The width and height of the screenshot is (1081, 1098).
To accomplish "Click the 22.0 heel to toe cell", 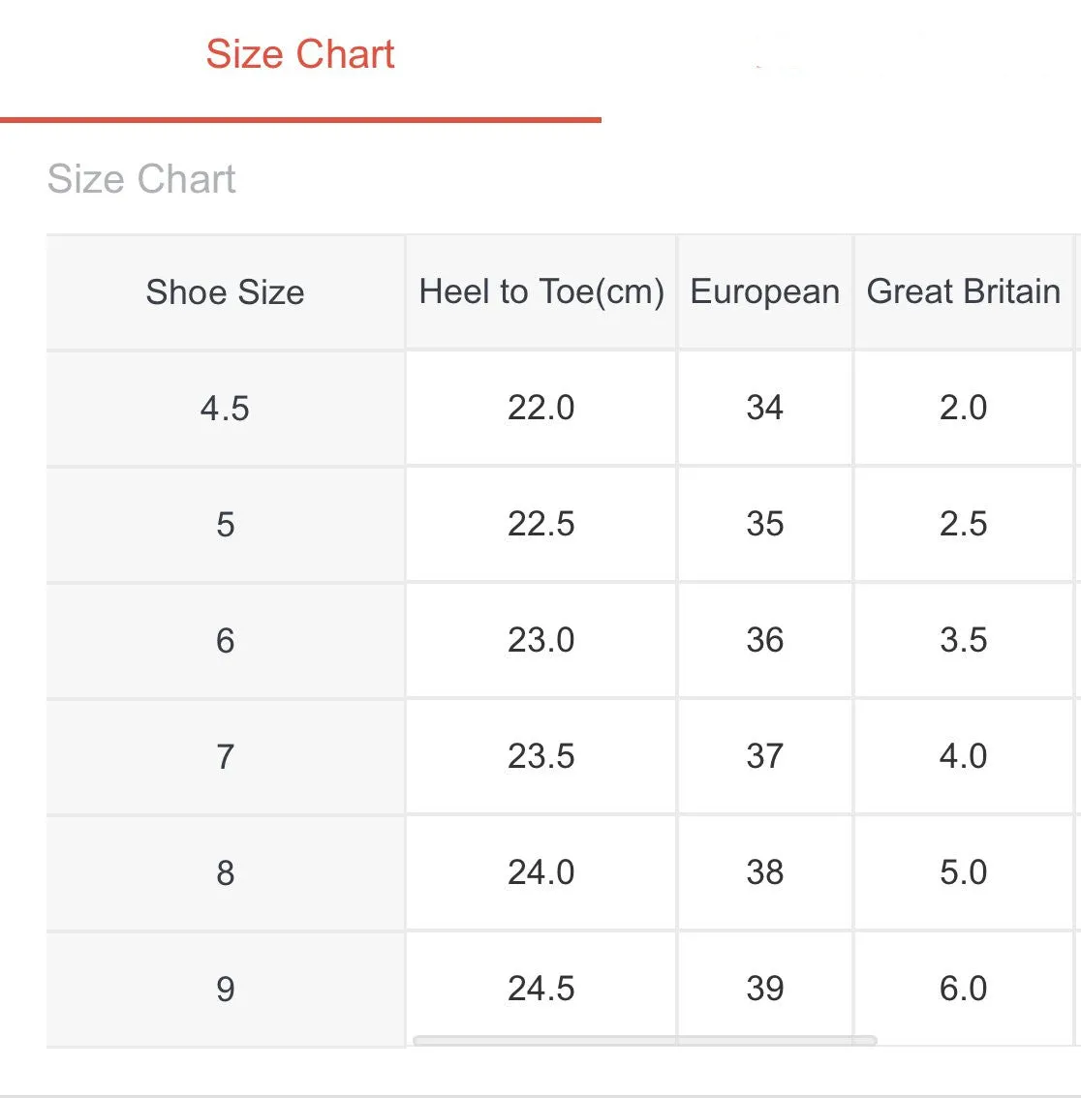I will (x=540, y=409).
